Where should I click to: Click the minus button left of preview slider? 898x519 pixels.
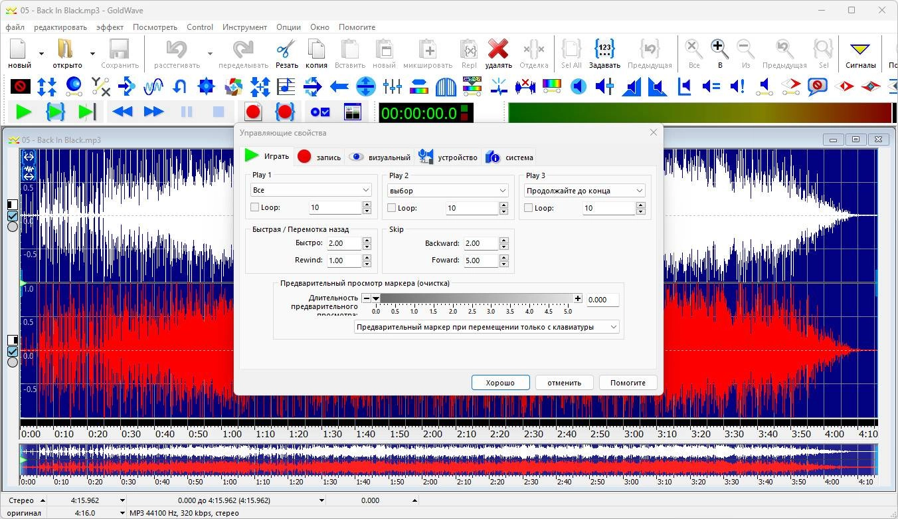pos(366,299)
